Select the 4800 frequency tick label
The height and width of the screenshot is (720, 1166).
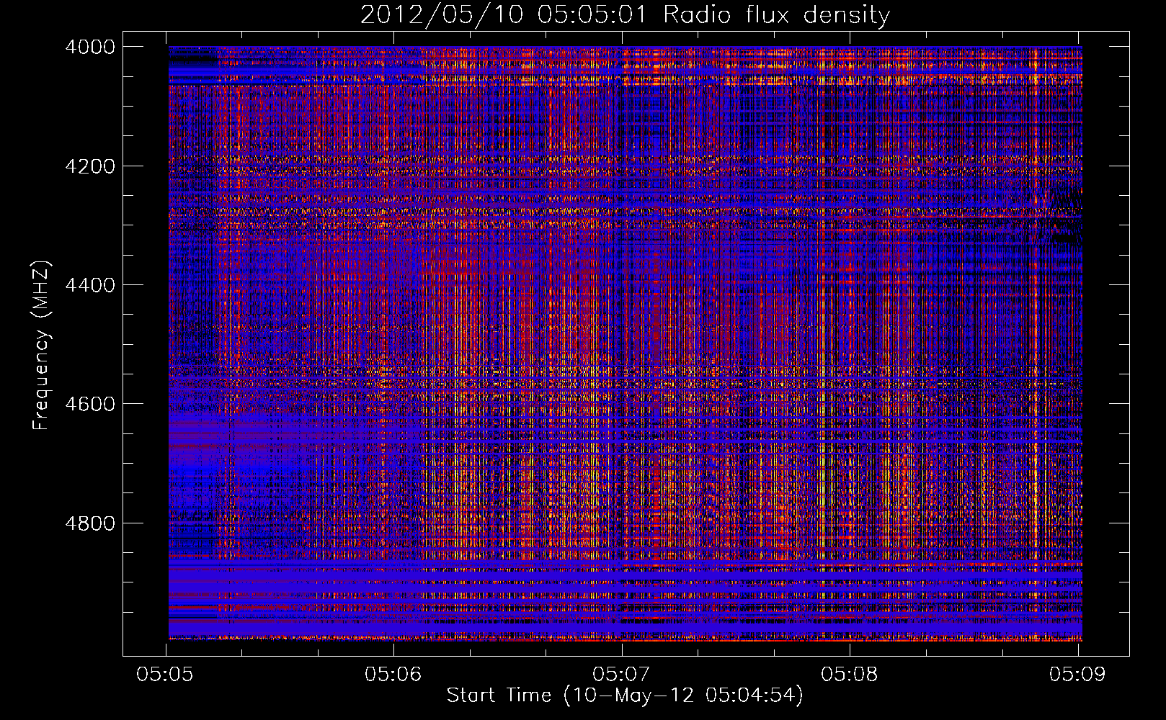(x=90, y=523)
